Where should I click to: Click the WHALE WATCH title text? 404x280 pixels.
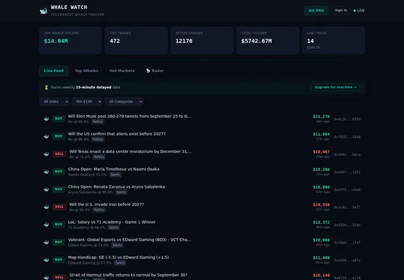click(x=69, y=7)
